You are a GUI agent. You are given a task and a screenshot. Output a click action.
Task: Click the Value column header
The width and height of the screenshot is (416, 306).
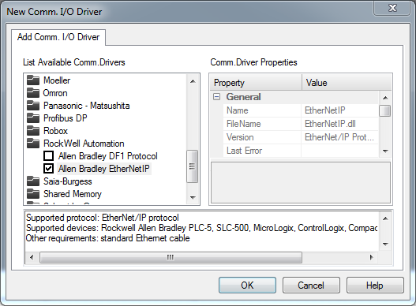tap(347, 83)
